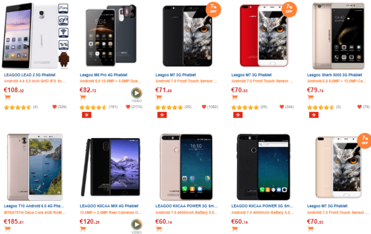Click cart icon under Leagoo M8 Pro
The height and width of the screenshot is (234, 371).
coord(83,97)
